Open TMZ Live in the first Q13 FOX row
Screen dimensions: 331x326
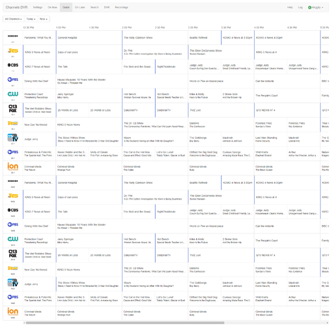(x=221, y=110)
